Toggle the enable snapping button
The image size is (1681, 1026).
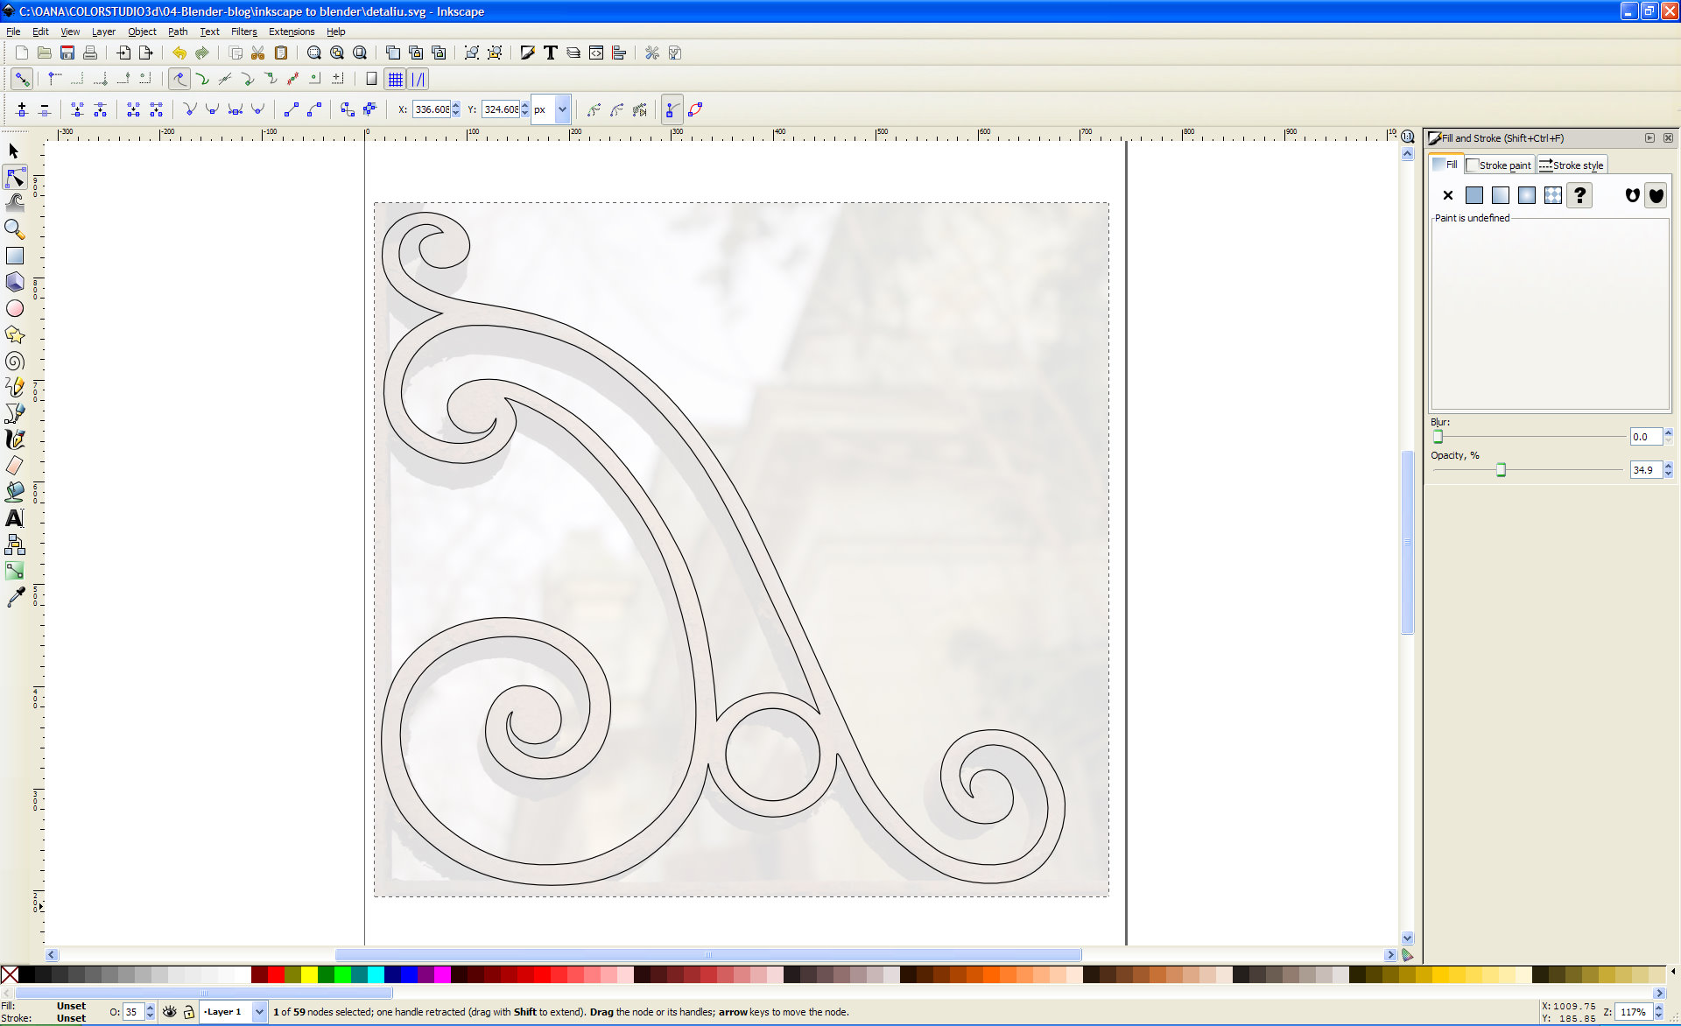pos(22,79)
